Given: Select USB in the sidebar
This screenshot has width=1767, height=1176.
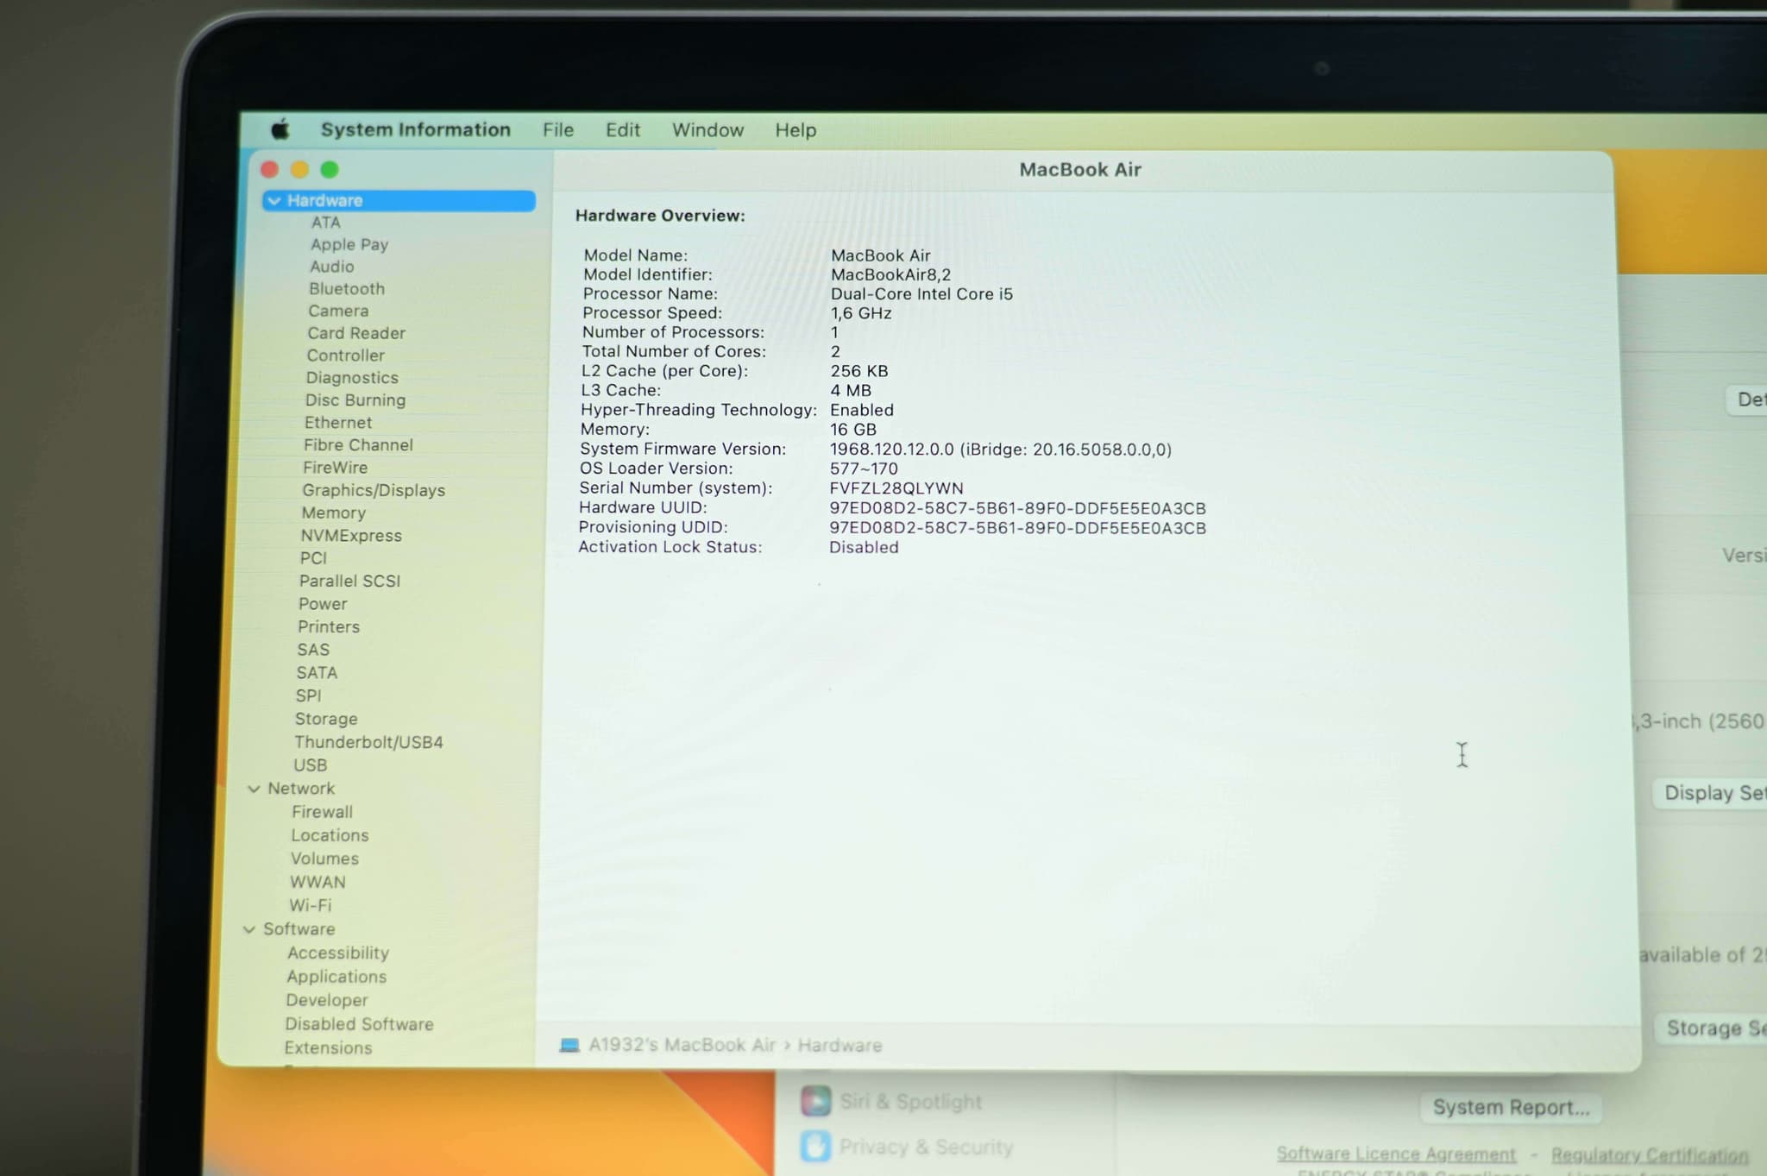Looking at the screenshot, I should [x=310, y=765].
